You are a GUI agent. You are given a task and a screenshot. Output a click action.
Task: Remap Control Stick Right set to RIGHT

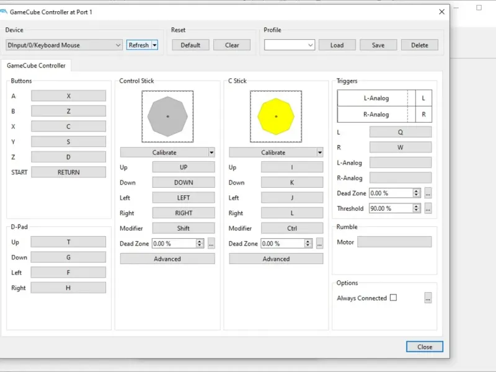click(184, 213)
